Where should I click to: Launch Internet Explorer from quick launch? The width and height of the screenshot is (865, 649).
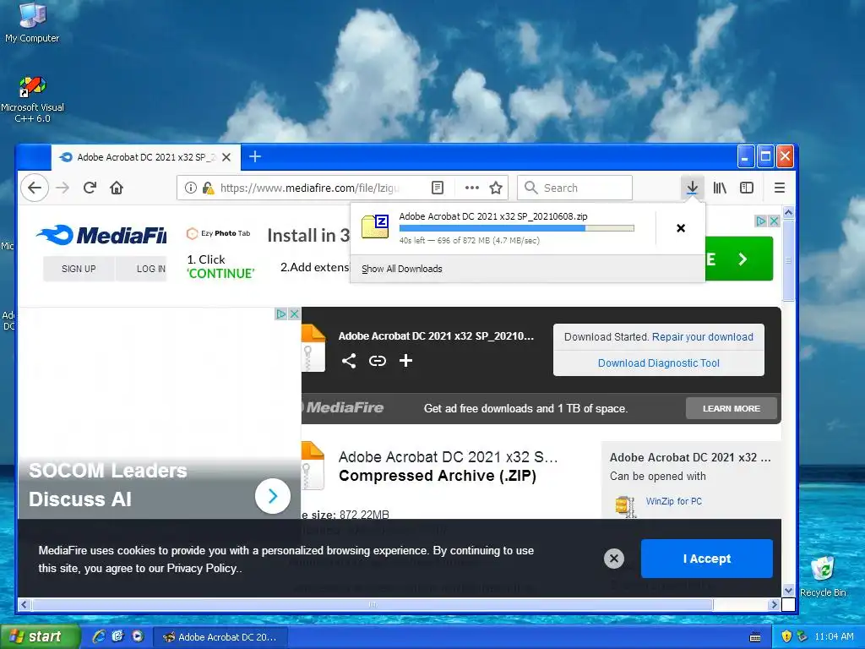(99, 637)
